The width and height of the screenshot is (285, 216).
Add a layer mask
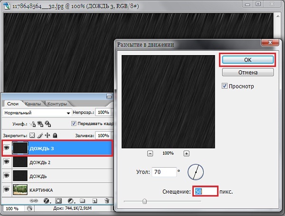58,201
